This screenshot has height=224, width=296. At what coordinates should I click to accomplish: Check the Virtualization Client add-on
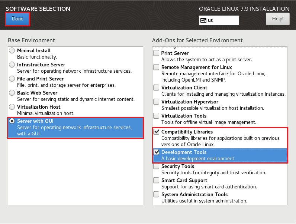(156, 88)
